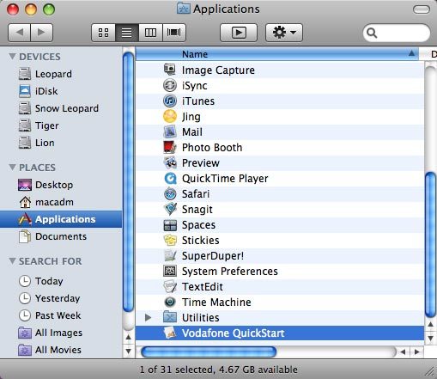Select the Safari application icon
Viewport: 437px width, 379px height.
pyautogui.click(x=170, y=193)
